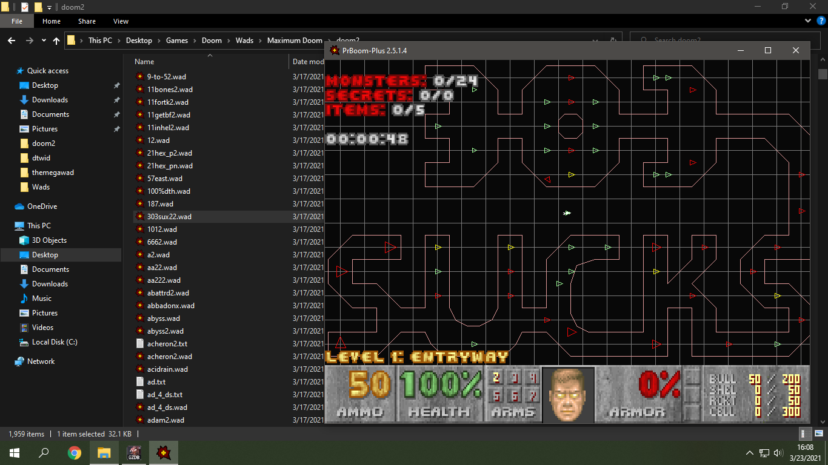Image resolution: width=828 pixels, height=465 pixels.
Task: Open pinned Desktop under Quick access
Action: tap(45, 85)
